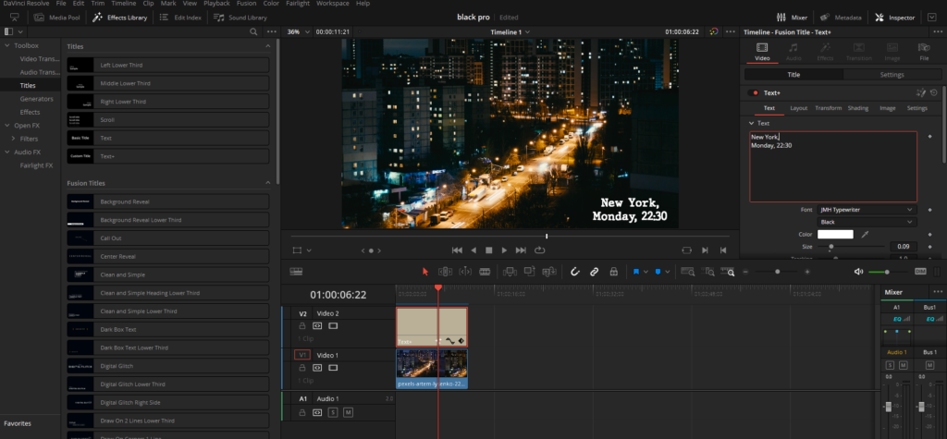This screenshot has width=947, height=439.
Task: Toggle Auto Track Selector on Video 1
Action: 317,368
